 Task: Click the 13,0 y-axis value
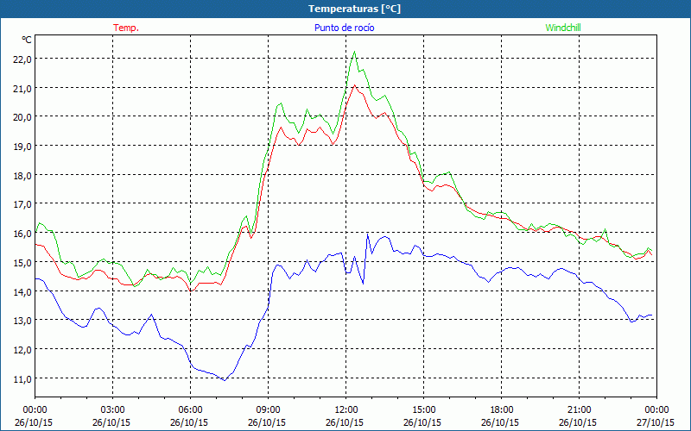coord(22,321)
